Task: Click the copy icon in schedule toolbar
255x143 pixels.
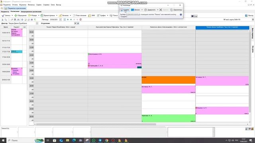Action: 6,19
